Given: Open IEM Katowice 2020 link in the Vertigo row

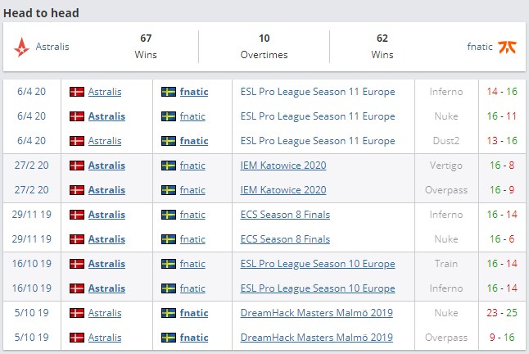Looking at the screenshot, I should 283,166.
